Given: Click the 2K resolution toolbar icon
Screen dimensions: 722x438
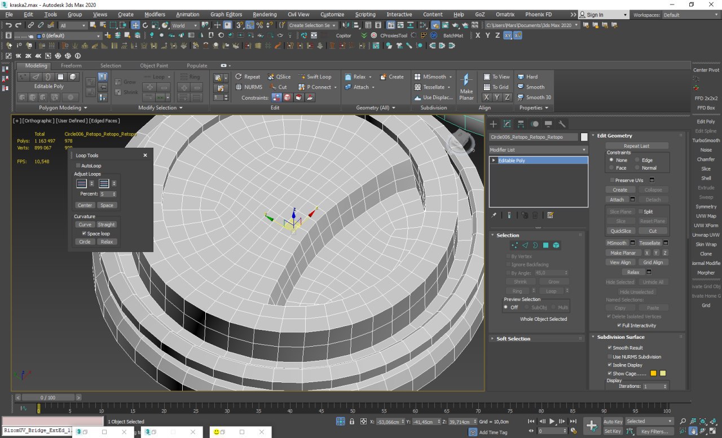Looking at the screenshot, I should click(x=28, y=56).
